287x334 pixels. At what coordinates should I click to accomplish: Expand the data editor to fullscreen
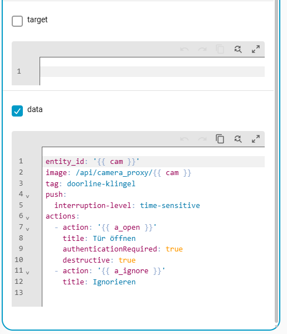click(256, 139)
